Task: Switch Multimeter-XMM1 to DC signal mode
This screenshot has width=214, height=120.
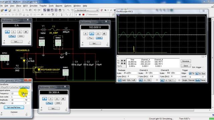Action: 58,103
